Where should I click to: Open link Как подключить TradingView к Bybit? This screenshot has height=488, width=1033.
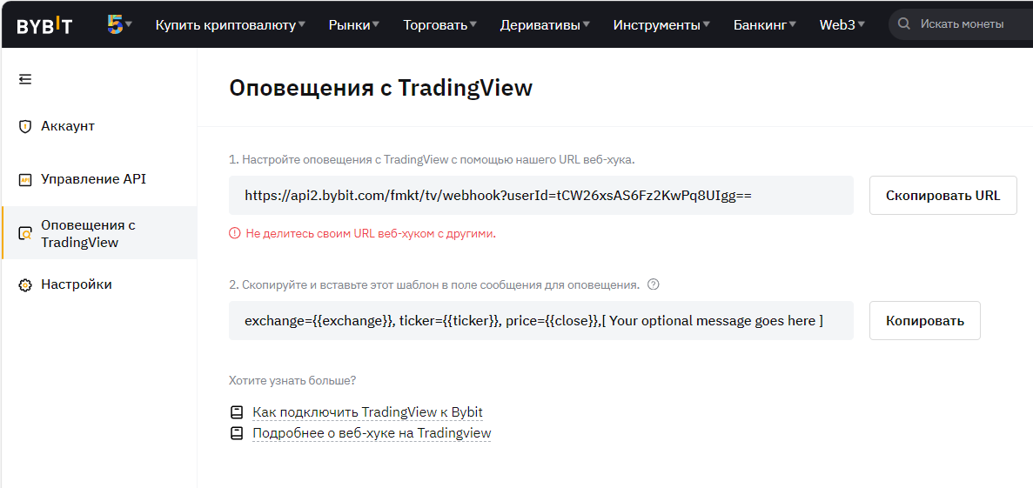367,412
